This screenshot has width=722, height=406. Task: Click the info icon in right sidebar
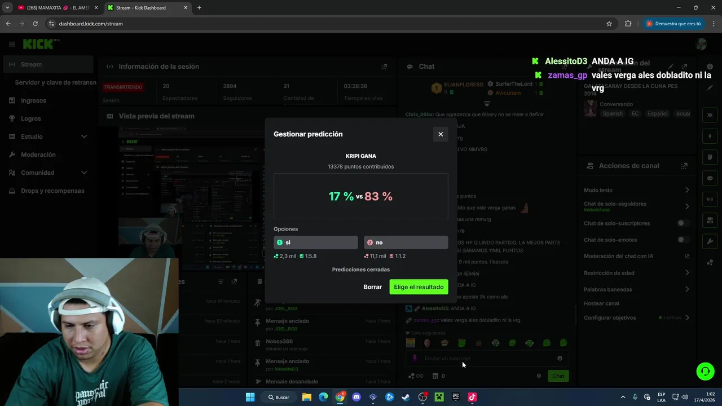tap(710, 67)
